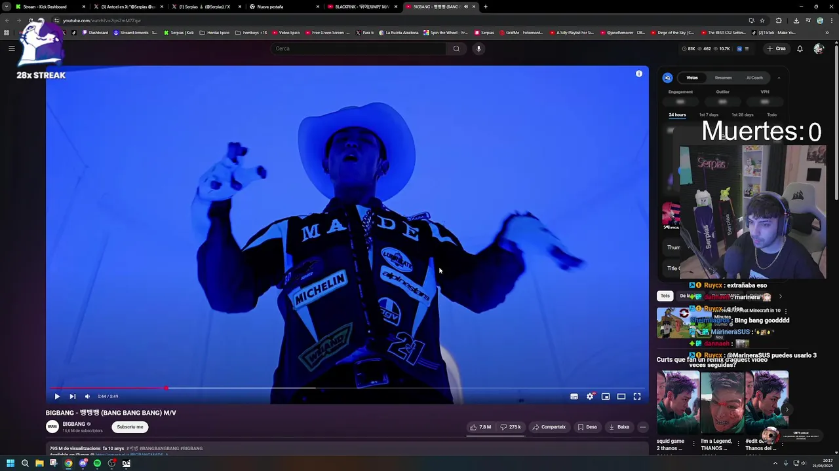
Task: Save video with Desa button
Action: pos(587,427)
